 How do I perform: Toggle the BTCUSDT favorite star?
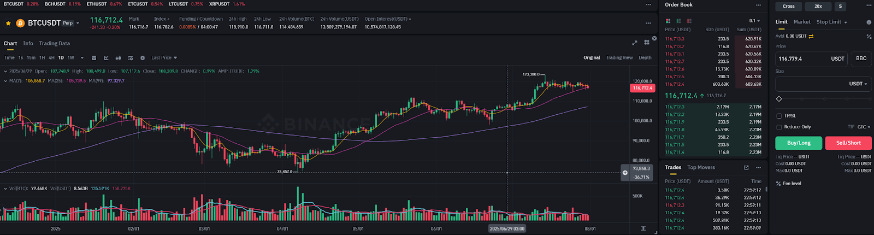[8, 23]
